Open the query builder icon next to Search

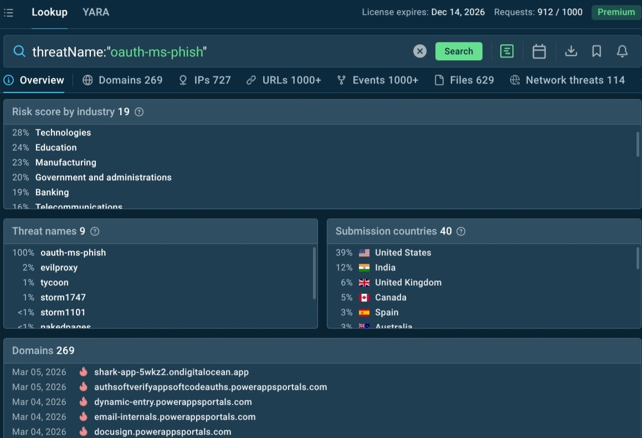coord(506,51)
